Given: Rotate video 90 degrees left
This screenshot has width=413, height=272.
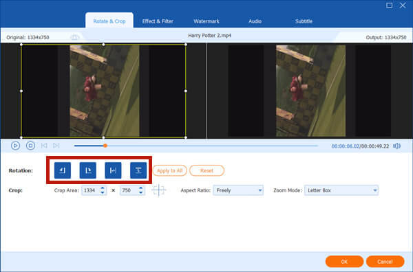Looking at the screenshot, I should [63, 170].
